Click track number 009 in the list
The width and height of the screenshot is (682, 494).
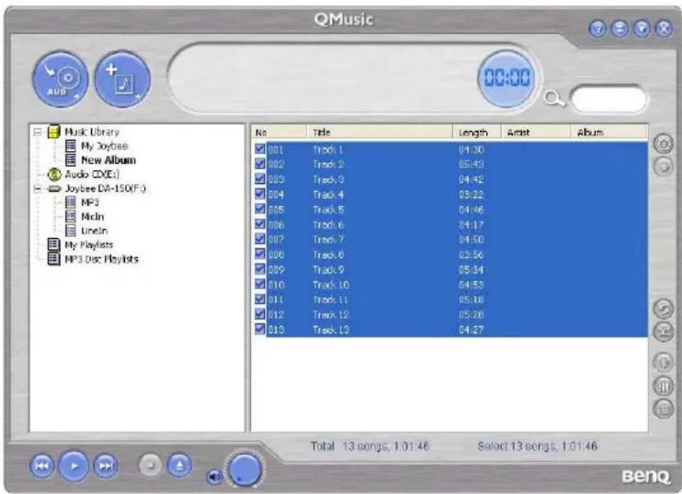(x=276, y=270)
